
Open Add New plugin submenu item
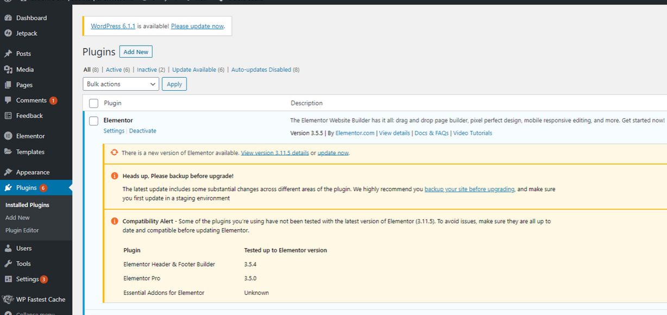coord(17,217)
